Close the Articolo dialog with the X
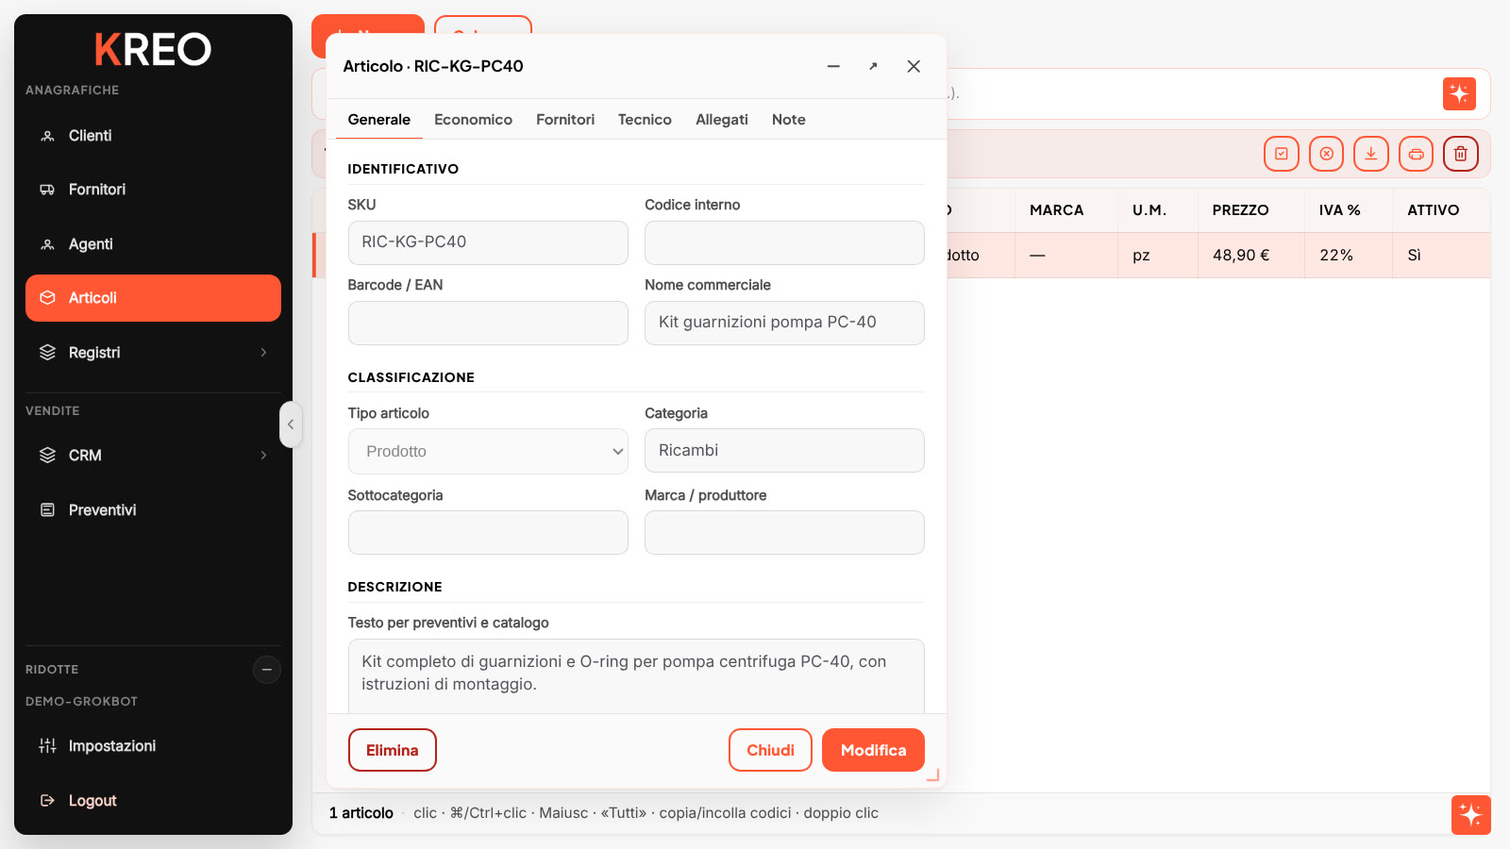The height and width of the screenshot is (849, 1510). click(914, 66)
